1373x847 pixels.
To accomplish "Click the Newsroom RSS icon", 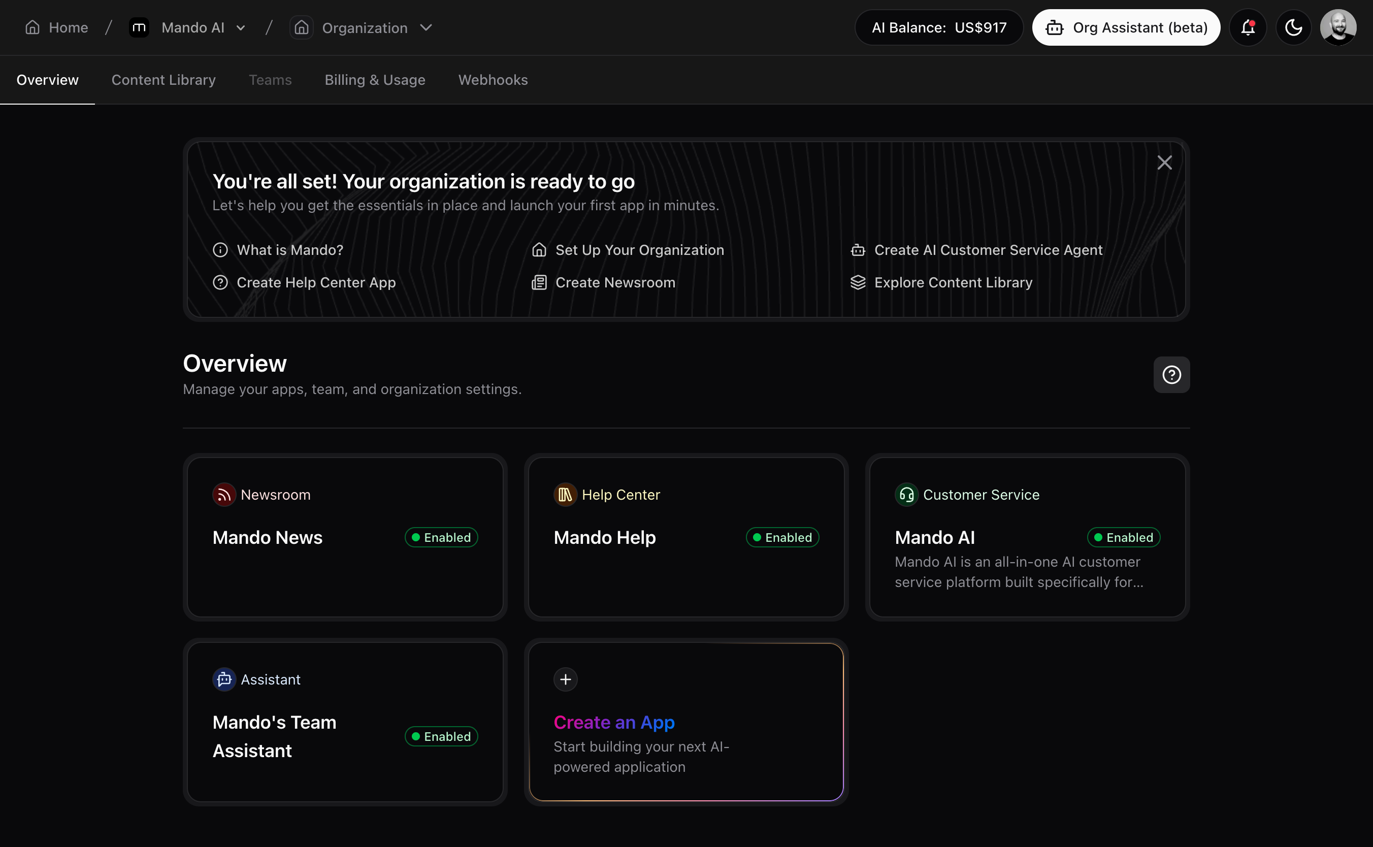I will [x=224, y=495].
